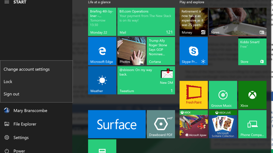This screenshot has width=273, height=153.
Task: Launch the Drawboard PDF tile
Action: pos(161,124)
